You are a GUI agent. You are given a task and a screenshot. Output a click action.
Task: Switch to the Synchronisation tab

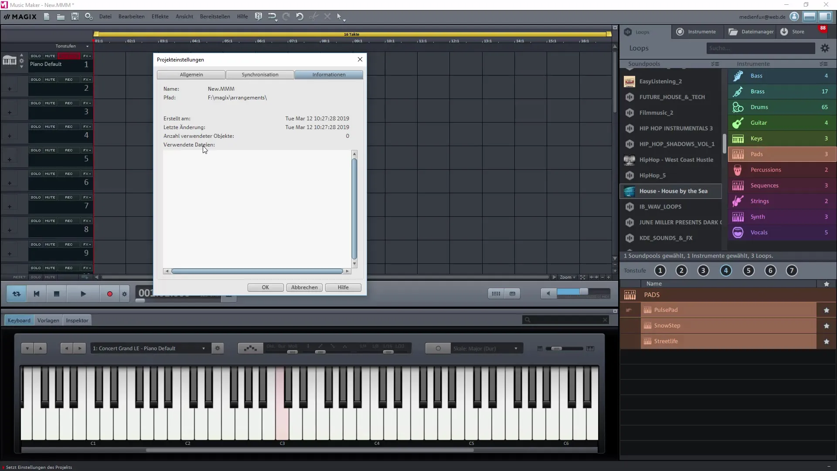(x=260, y=75)
